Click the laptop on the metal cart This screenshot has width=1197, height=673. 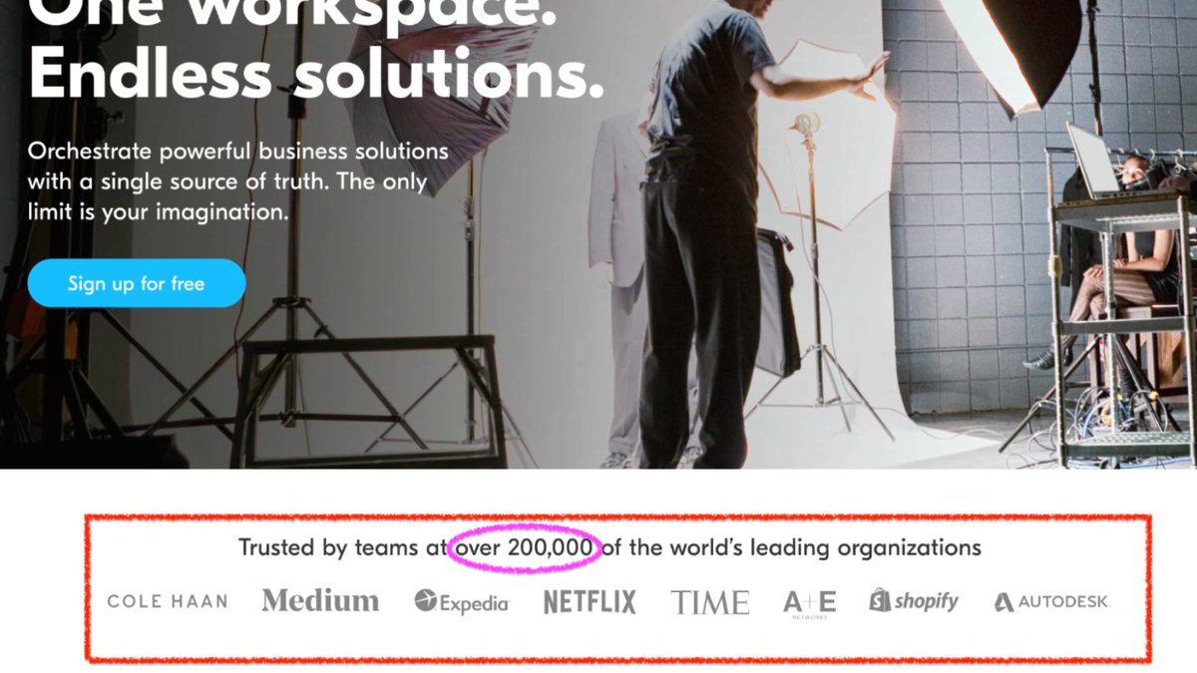click(1095, 161)
